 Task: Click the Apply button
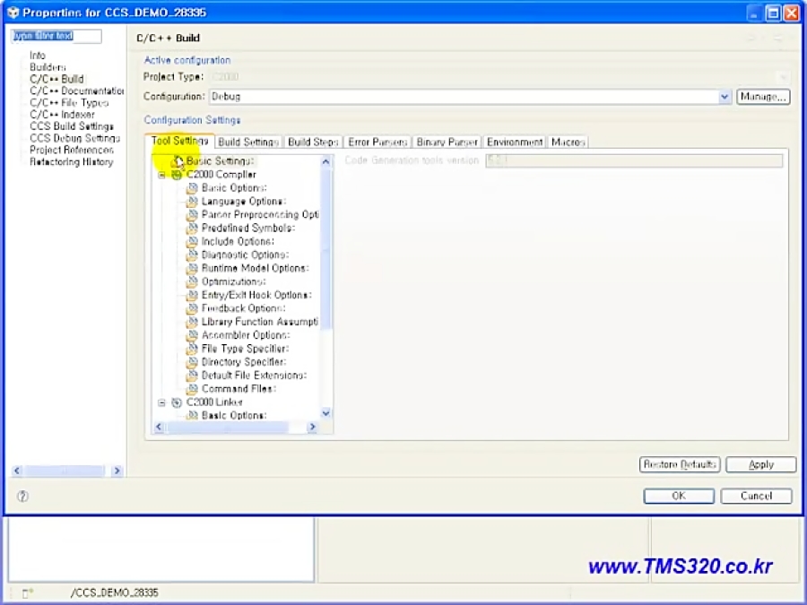tap(760, 464)
